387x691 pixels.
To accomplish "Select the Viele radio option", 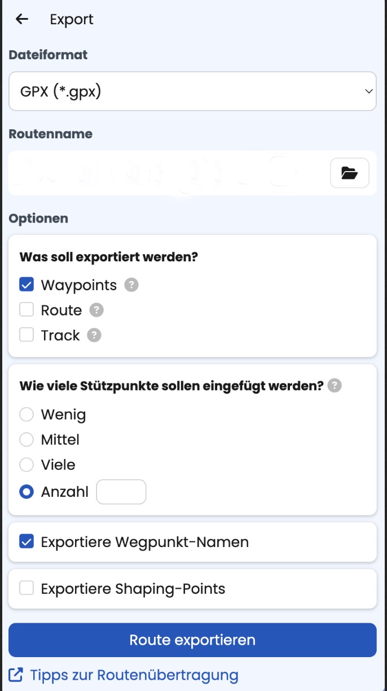I will click(27, 465).
